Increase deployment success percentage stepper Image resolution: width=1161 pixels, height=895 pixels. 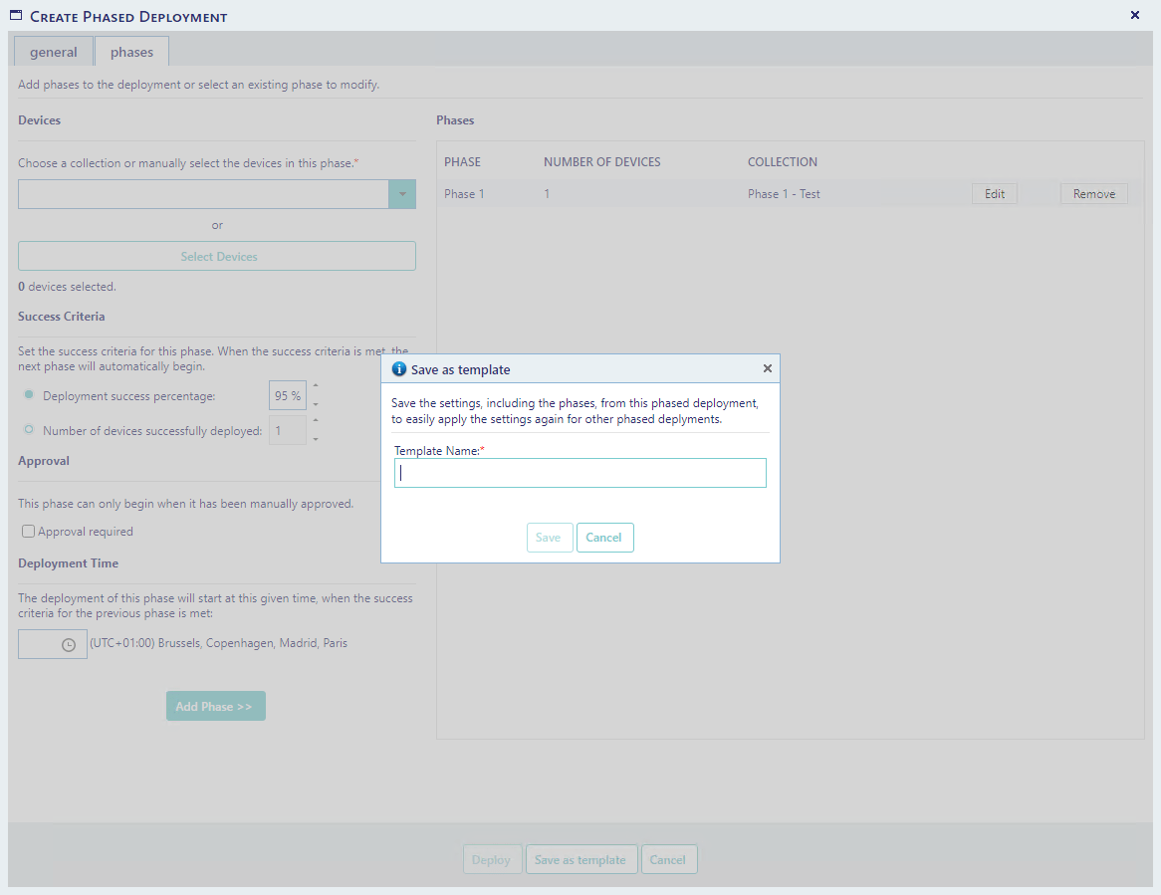[316, 385]
